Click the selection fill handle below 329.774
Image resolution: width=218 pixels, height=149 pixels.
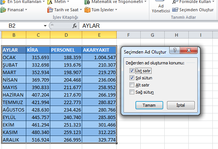[117, 143]
